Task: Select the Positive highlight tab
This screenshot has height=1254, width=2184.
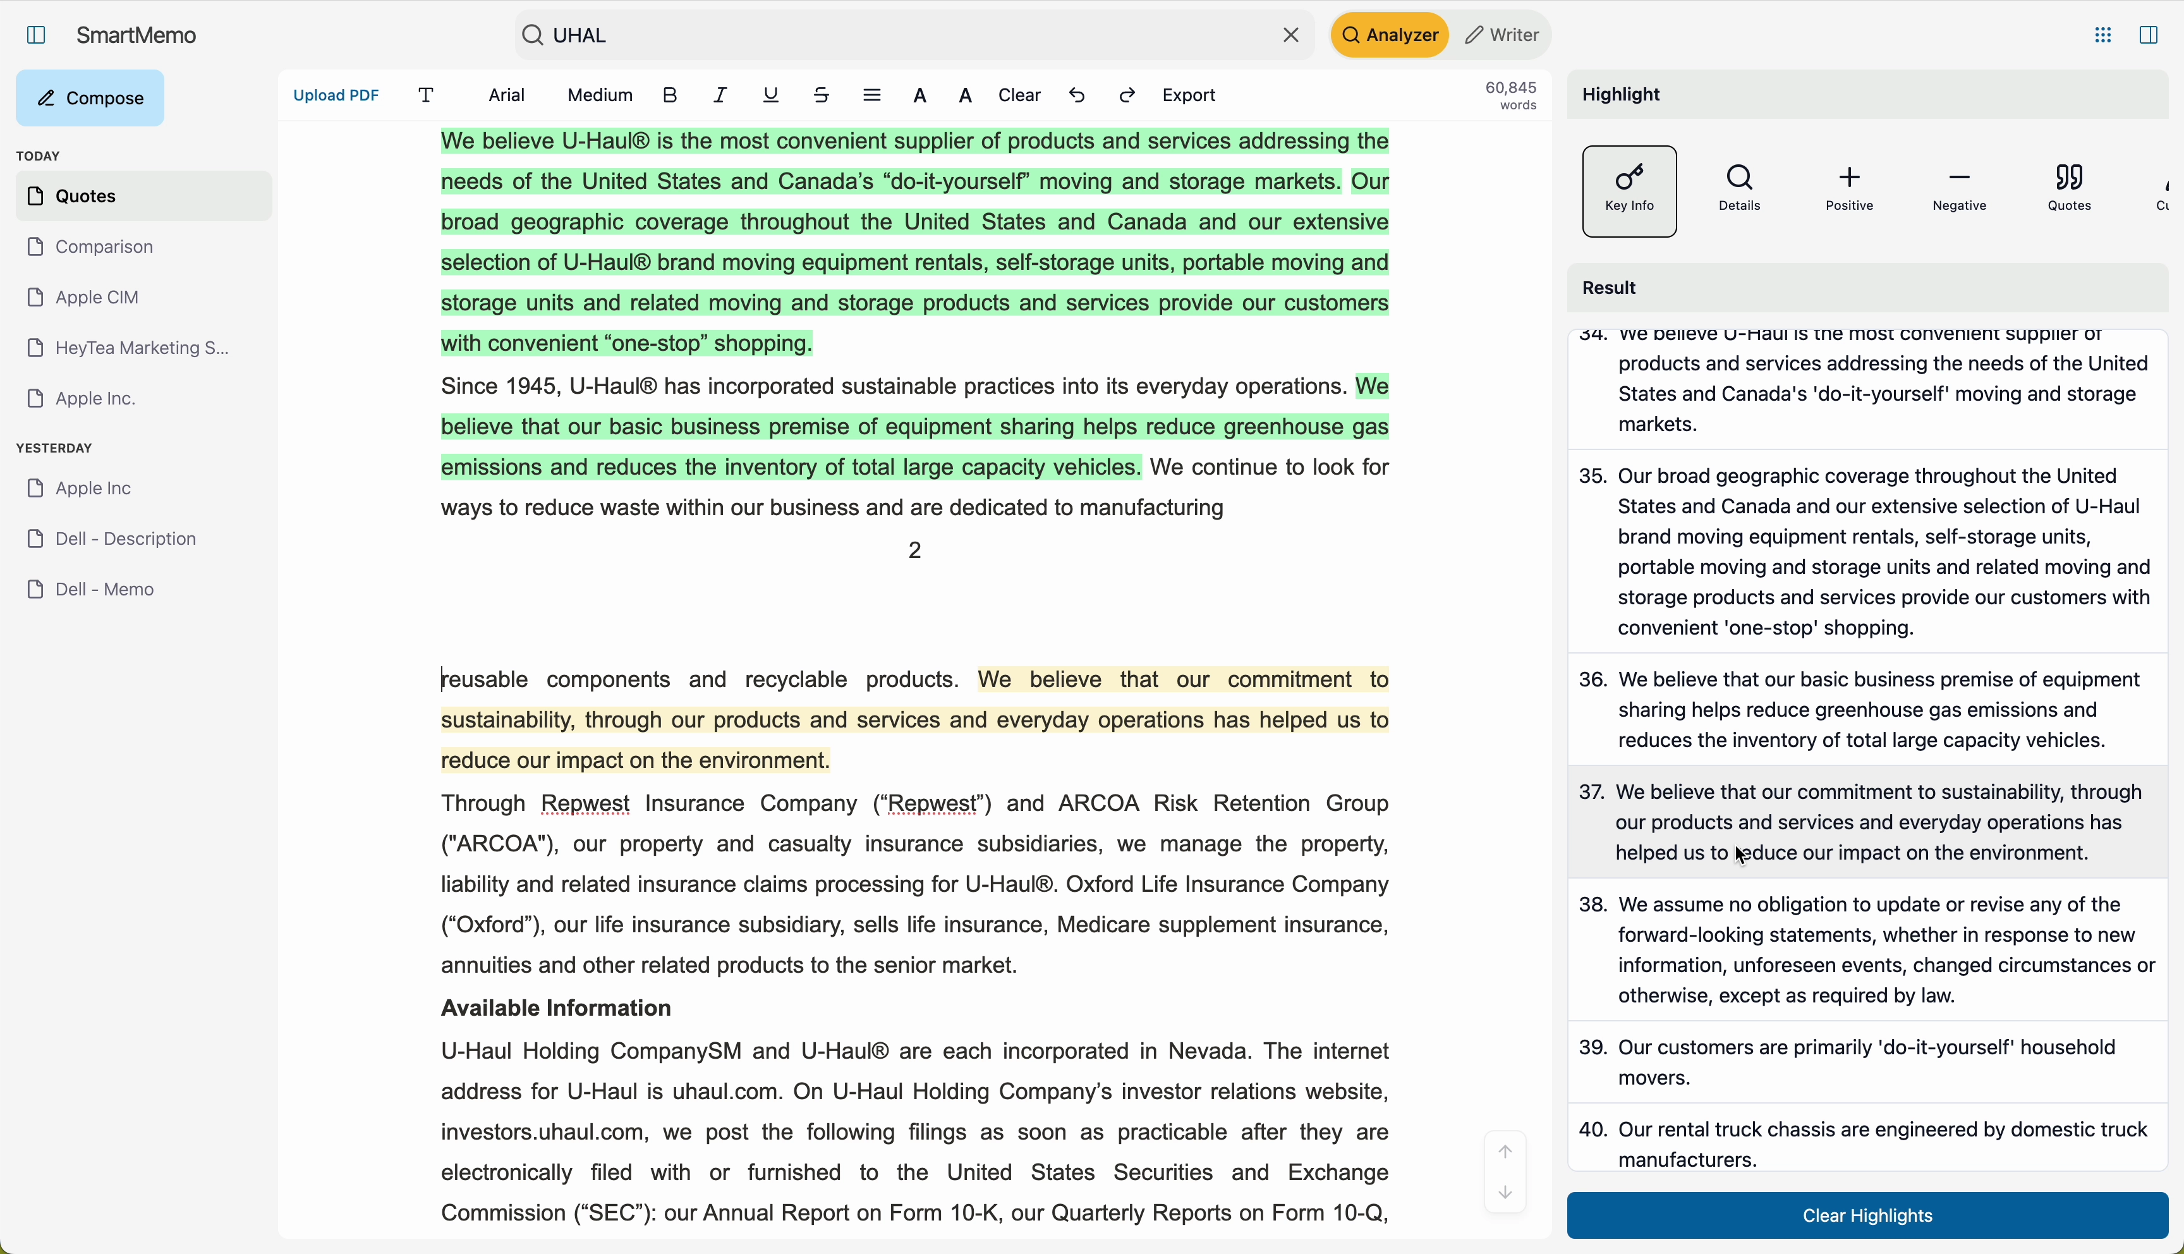Action: click(1850, 190)
